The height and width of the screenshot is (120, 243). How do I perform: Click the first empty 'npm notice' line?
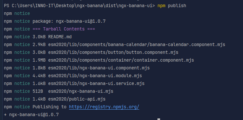point(17,13)
